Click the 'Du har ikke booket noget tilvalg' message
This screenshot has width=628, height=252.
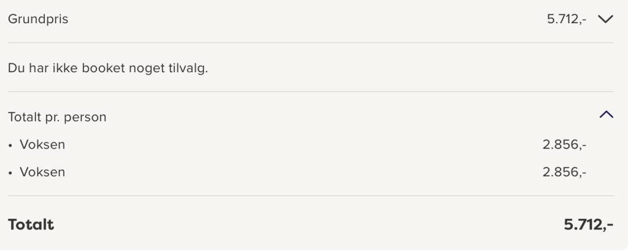click(108, 68)
